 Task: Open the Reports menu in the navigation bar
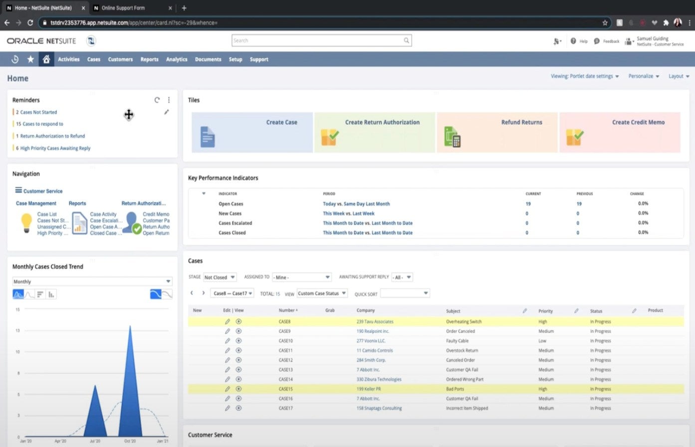tap(149, 59)
